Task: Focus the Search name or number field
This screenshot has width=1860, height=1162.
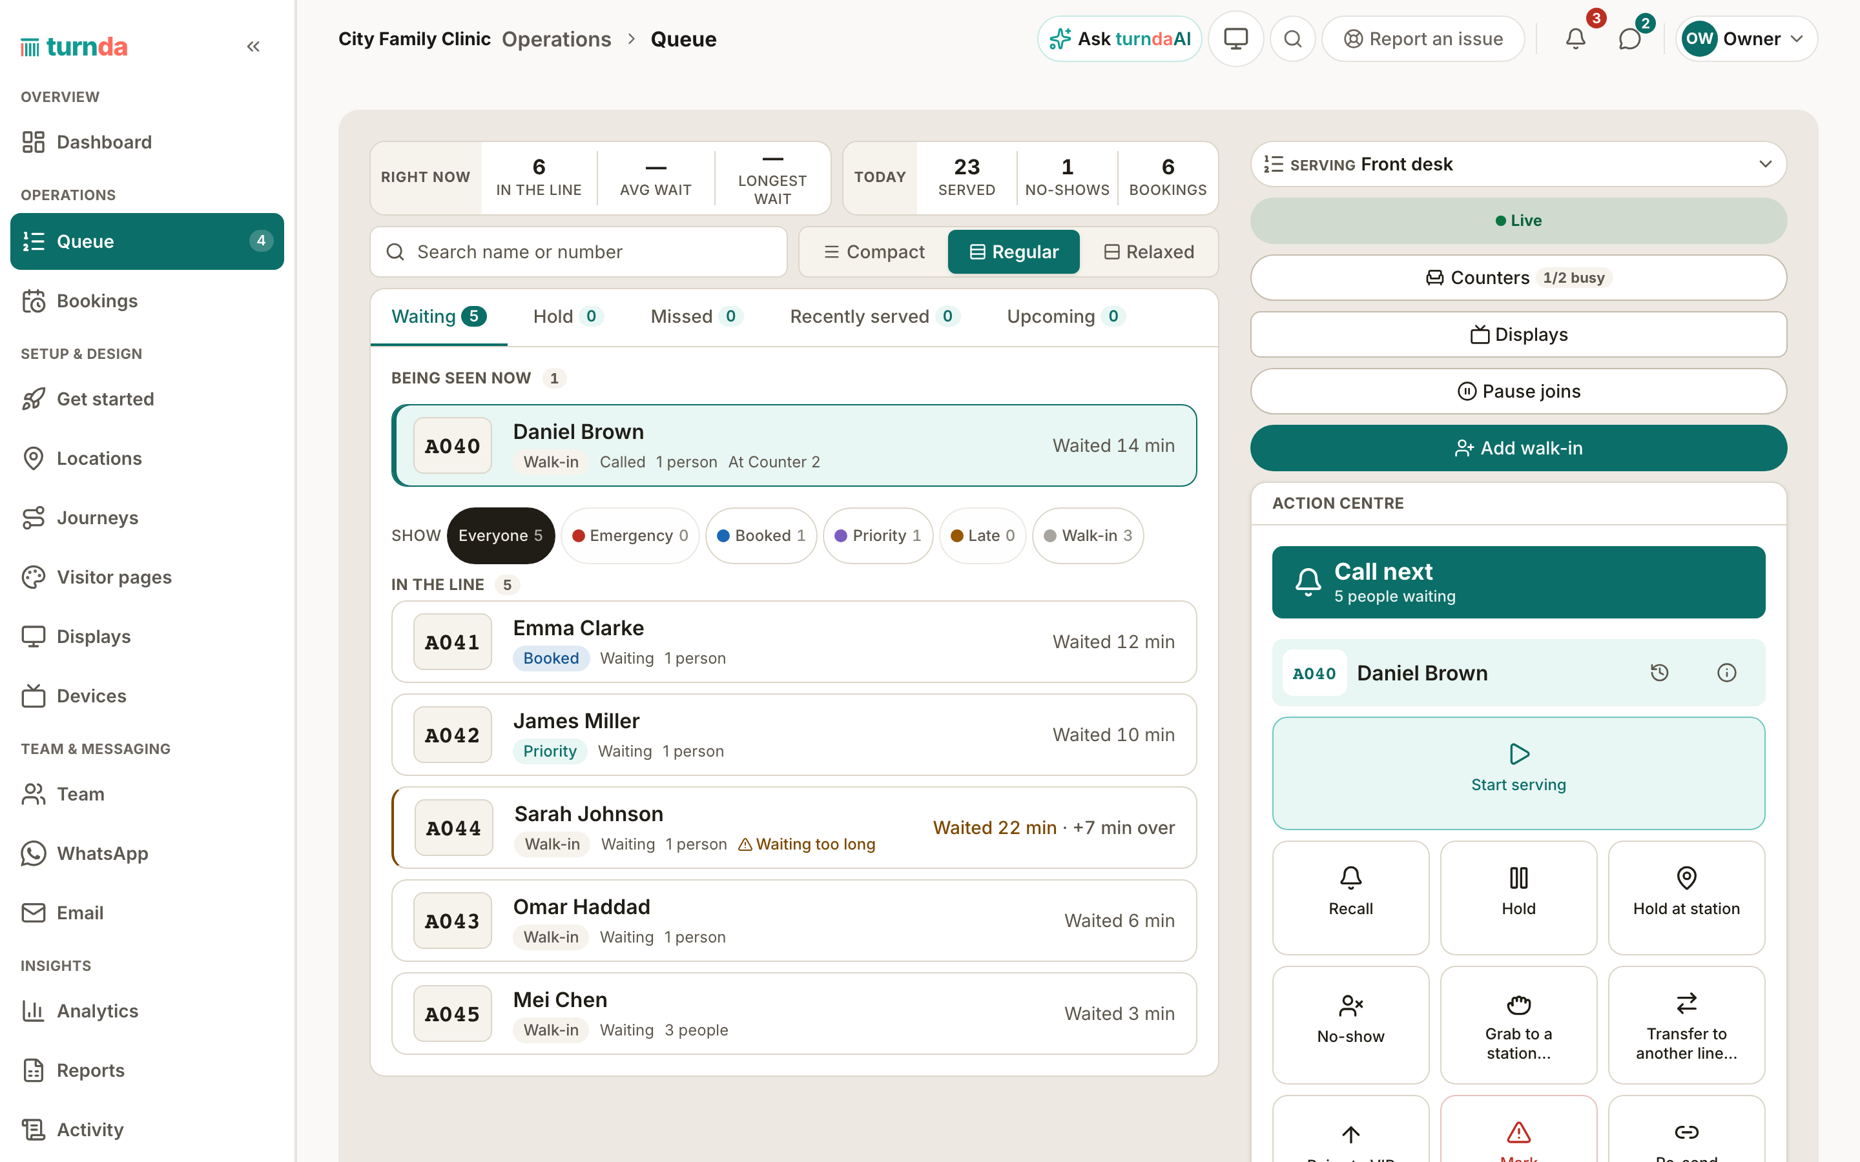Action: point(579,252)
